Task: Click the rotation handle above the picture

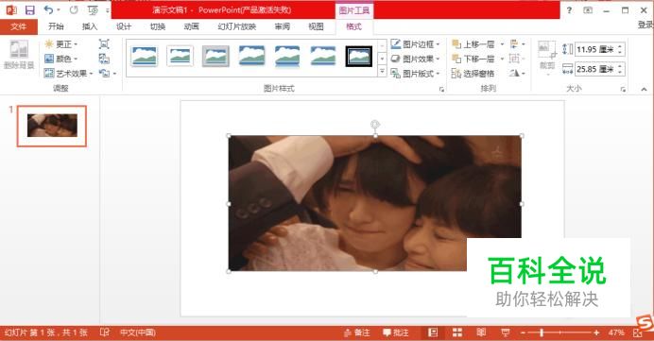Action: [375, 125]
